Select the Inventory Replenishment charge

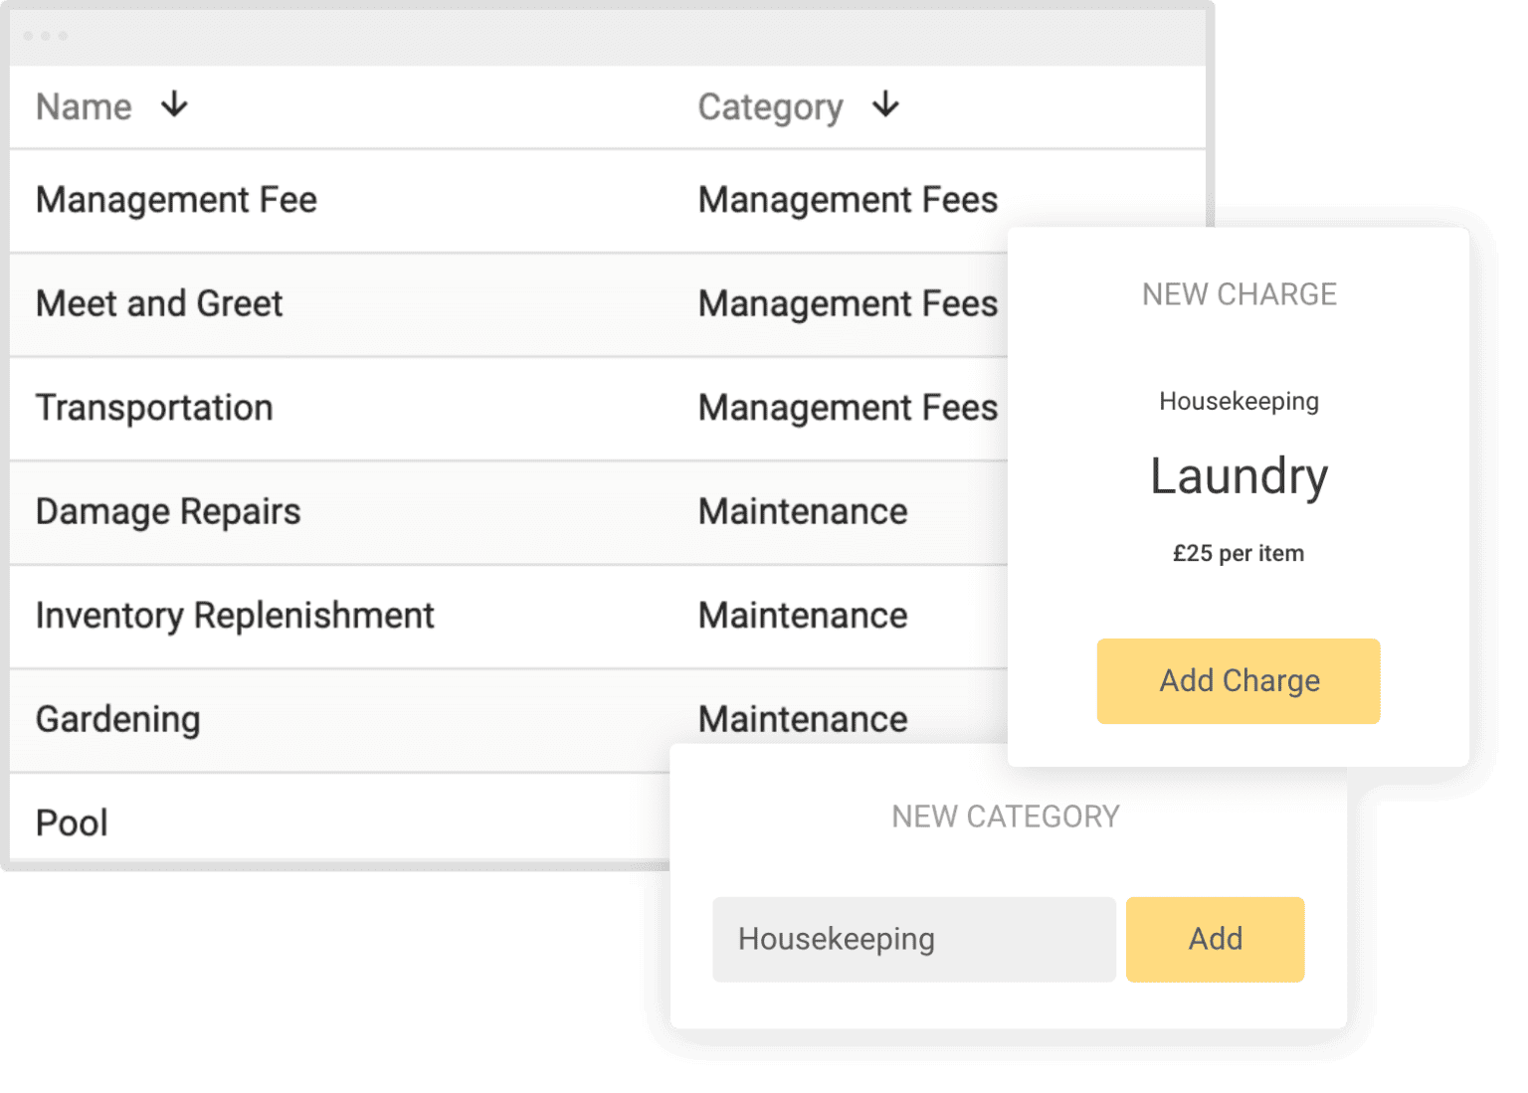[235, 616]
